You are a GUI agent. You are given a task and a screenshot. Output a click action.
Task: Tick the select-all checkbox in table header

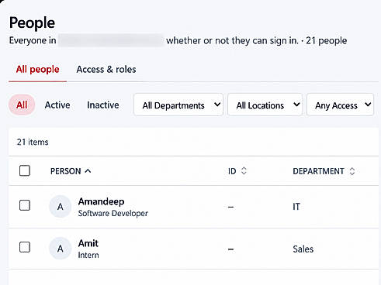(25, 170)
